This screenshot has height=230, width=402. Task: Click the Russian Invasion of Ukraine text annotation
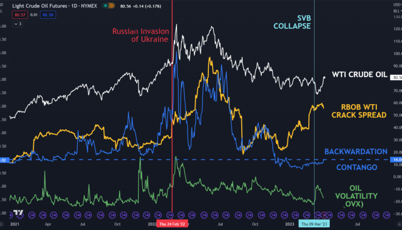140,35
